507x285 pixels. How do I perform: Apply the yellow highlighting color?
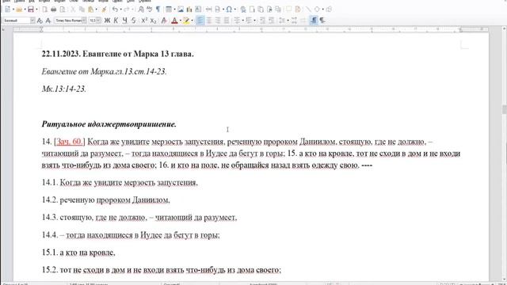186,21
